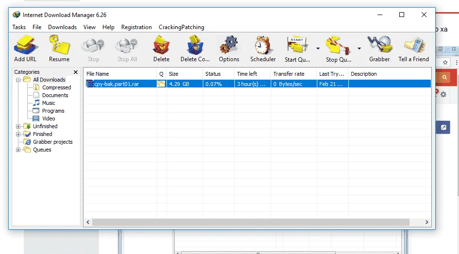Open the Registration menu
Viewport: 459px width, 254px height.
tap(136, 27)
